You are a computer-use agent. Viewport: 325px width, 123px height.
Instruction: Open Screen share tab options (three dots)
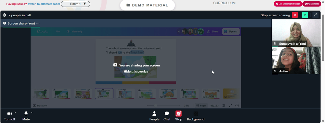pyautogui.click(x=38, y=23)
